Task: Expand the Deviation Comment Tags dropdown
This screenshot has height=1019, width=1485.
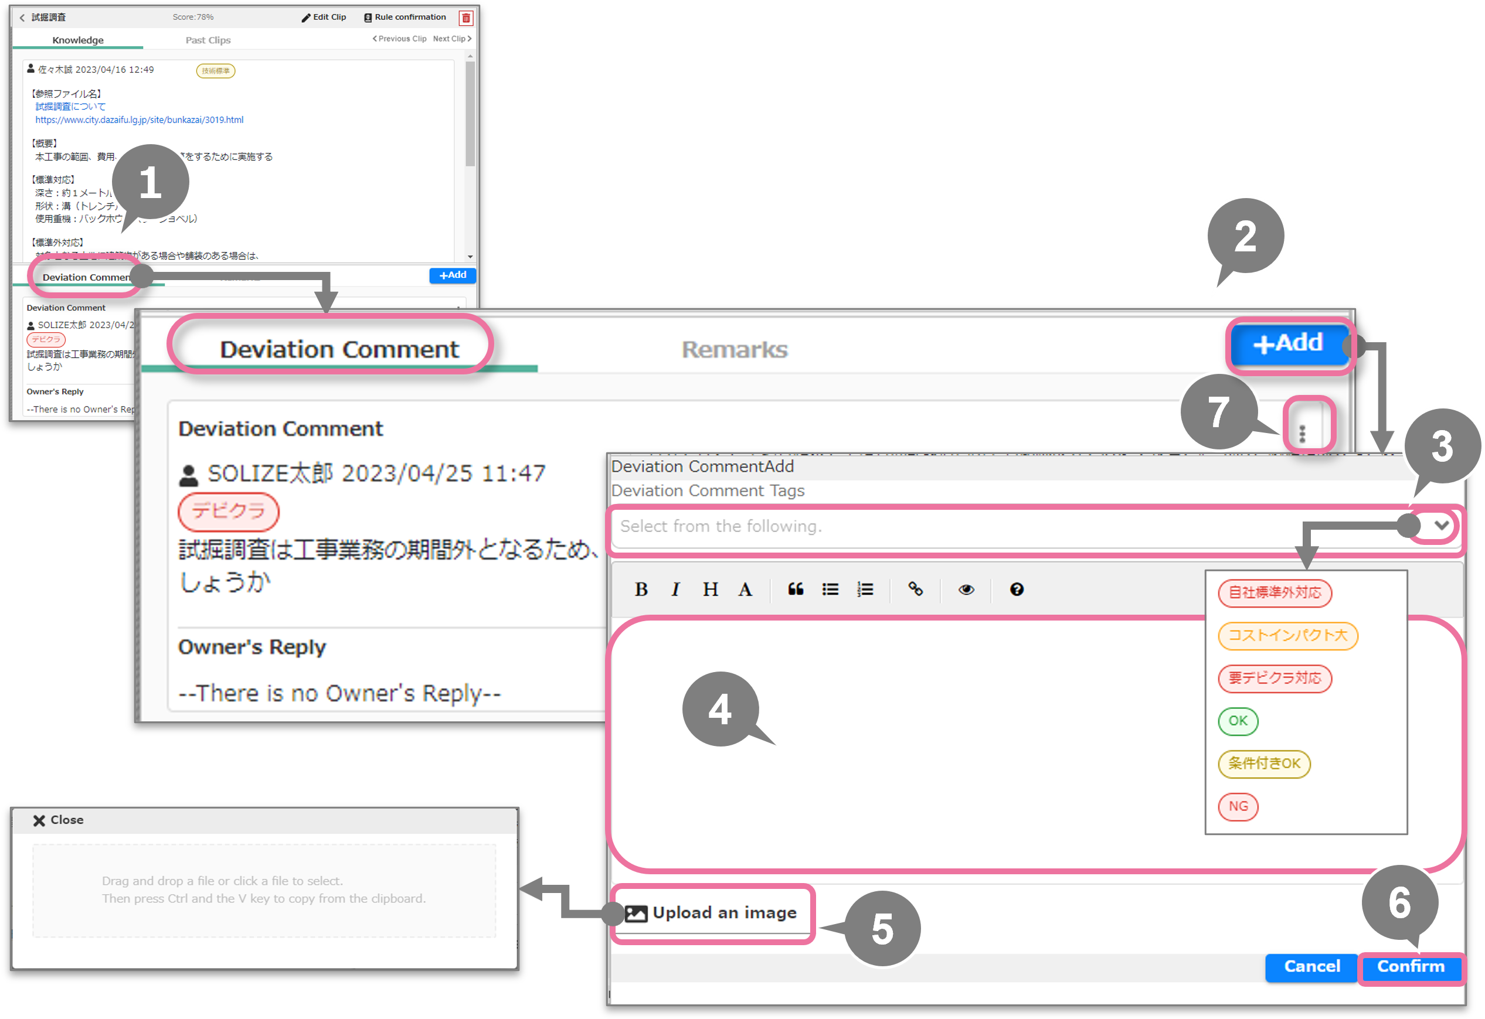Action: pos(1441,526)
